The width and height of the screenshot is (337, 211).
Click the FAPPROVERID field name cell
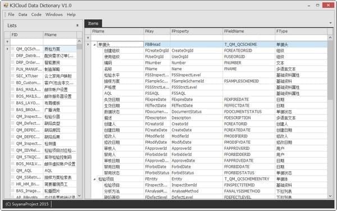coord(249,148)
